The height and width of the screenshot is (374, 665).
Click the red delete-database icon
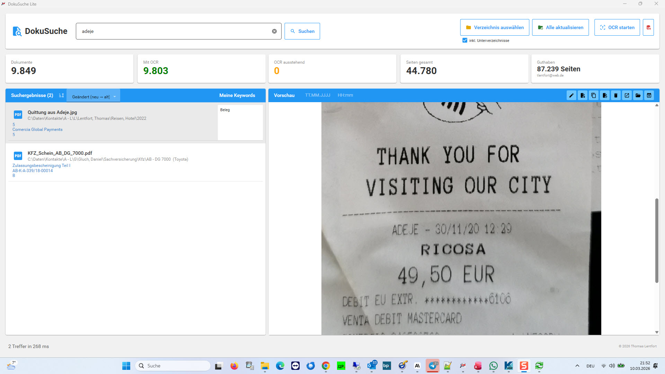point(648,27)
